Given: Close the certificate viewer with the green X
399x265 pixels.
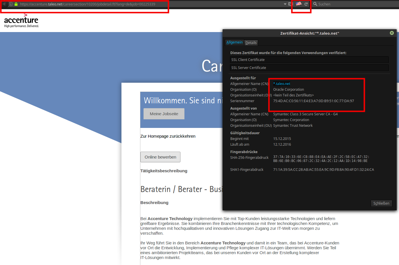Looking at the screenshot, I should click(392, 33).
